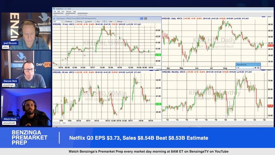Image resolution: width=275 pixels, height=155 pixels.
Task: Click the gray link button in Chart Analysis title bar
Action: point(145,19)
